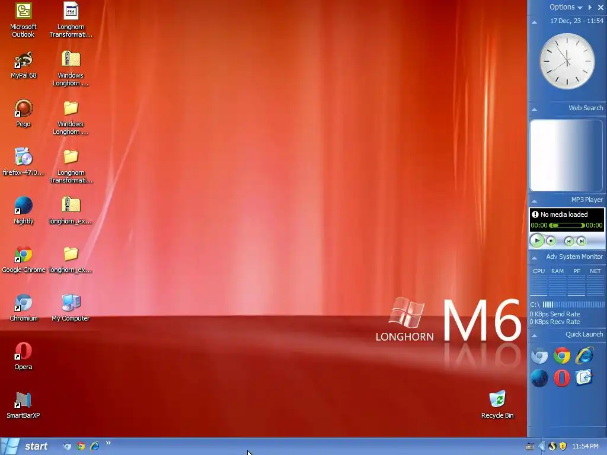This screenshot has width=607, height=455.
Task: Launch Nightly globe from sidebar Quick Launch
Action: pyautogui.click(x=539, y=379)
